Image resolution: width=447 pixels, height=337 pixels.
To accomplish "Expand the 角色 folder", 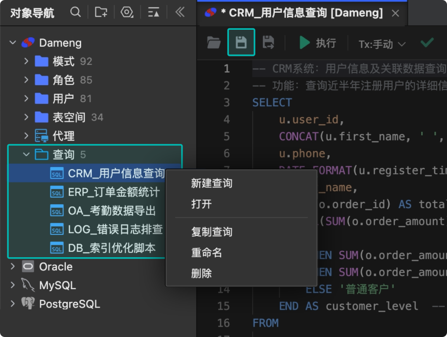I will pyautogui.click(x=26, y=80).
